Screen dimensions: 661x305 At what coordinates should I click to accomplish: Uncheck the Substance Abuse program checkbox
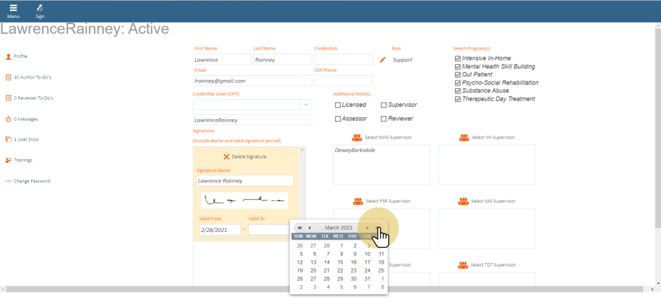(x=458, y=91)
